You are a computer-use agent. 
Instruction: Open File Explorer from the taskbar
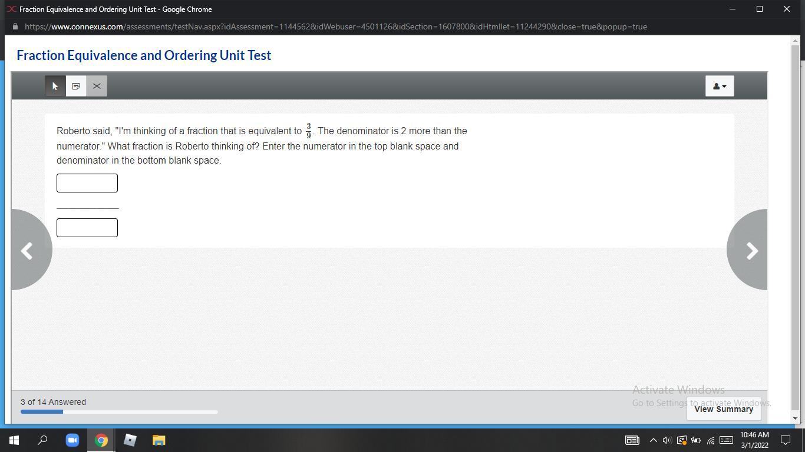[159, 440]
